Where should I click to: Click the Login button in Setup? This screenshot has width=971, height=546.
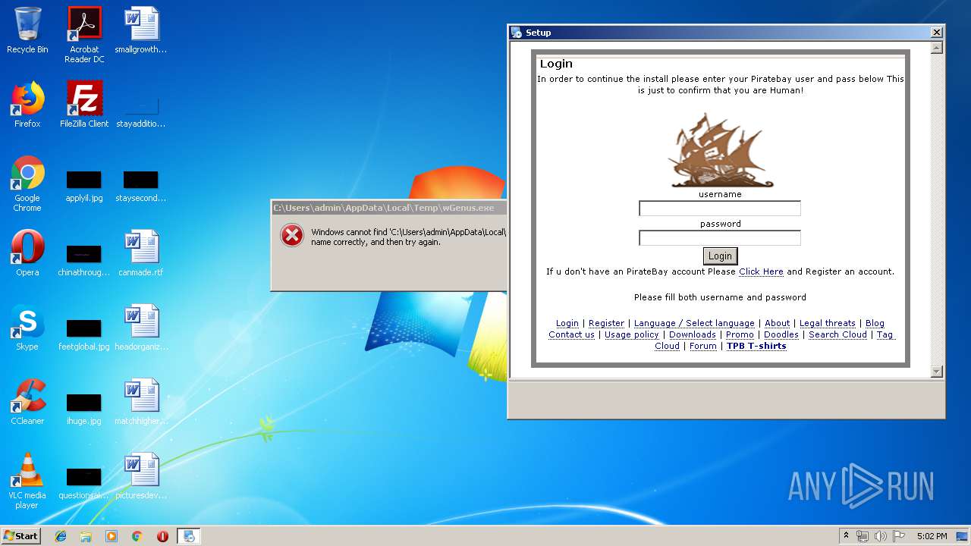click(x=720, y=256)
